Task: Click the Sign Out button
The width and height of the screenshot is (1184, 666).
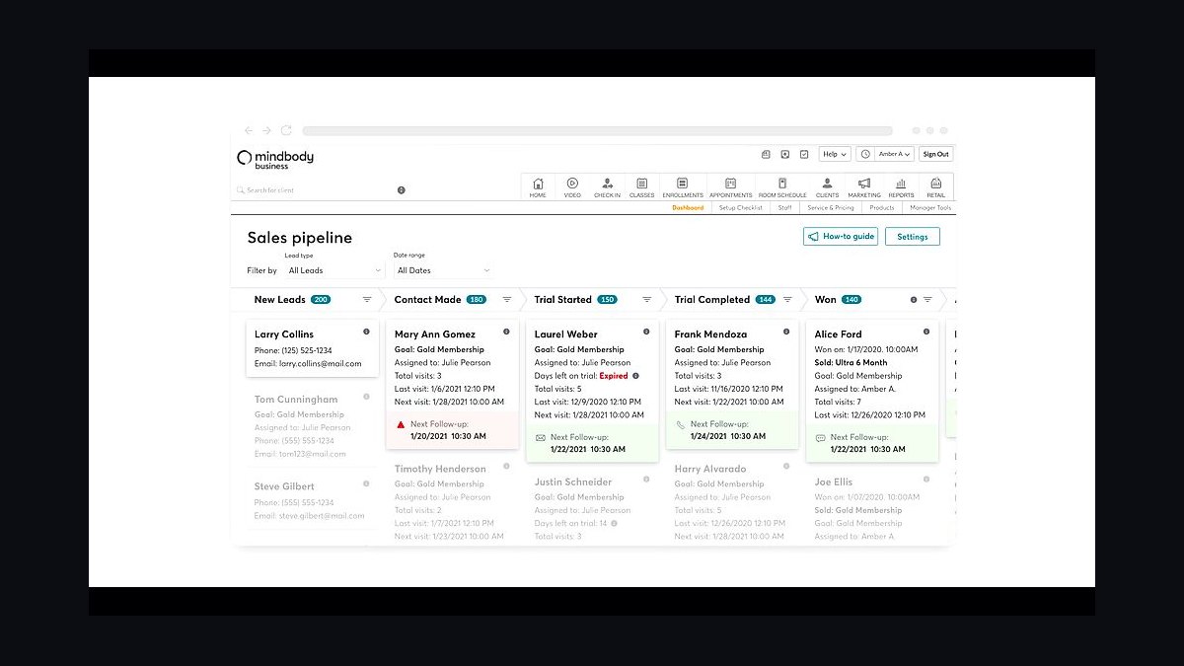Action: click(x=935, y=154)
